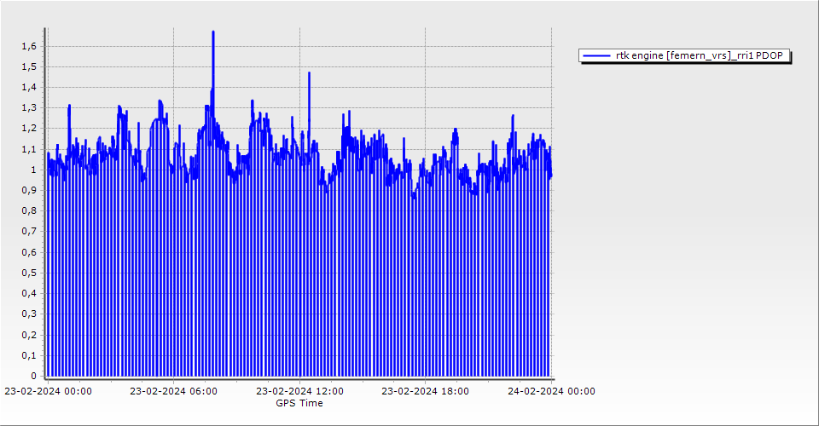Select the 24-02-2024 00:00 x-axis label
Screen dimensions: 819x426
click(x=551, y=391)
